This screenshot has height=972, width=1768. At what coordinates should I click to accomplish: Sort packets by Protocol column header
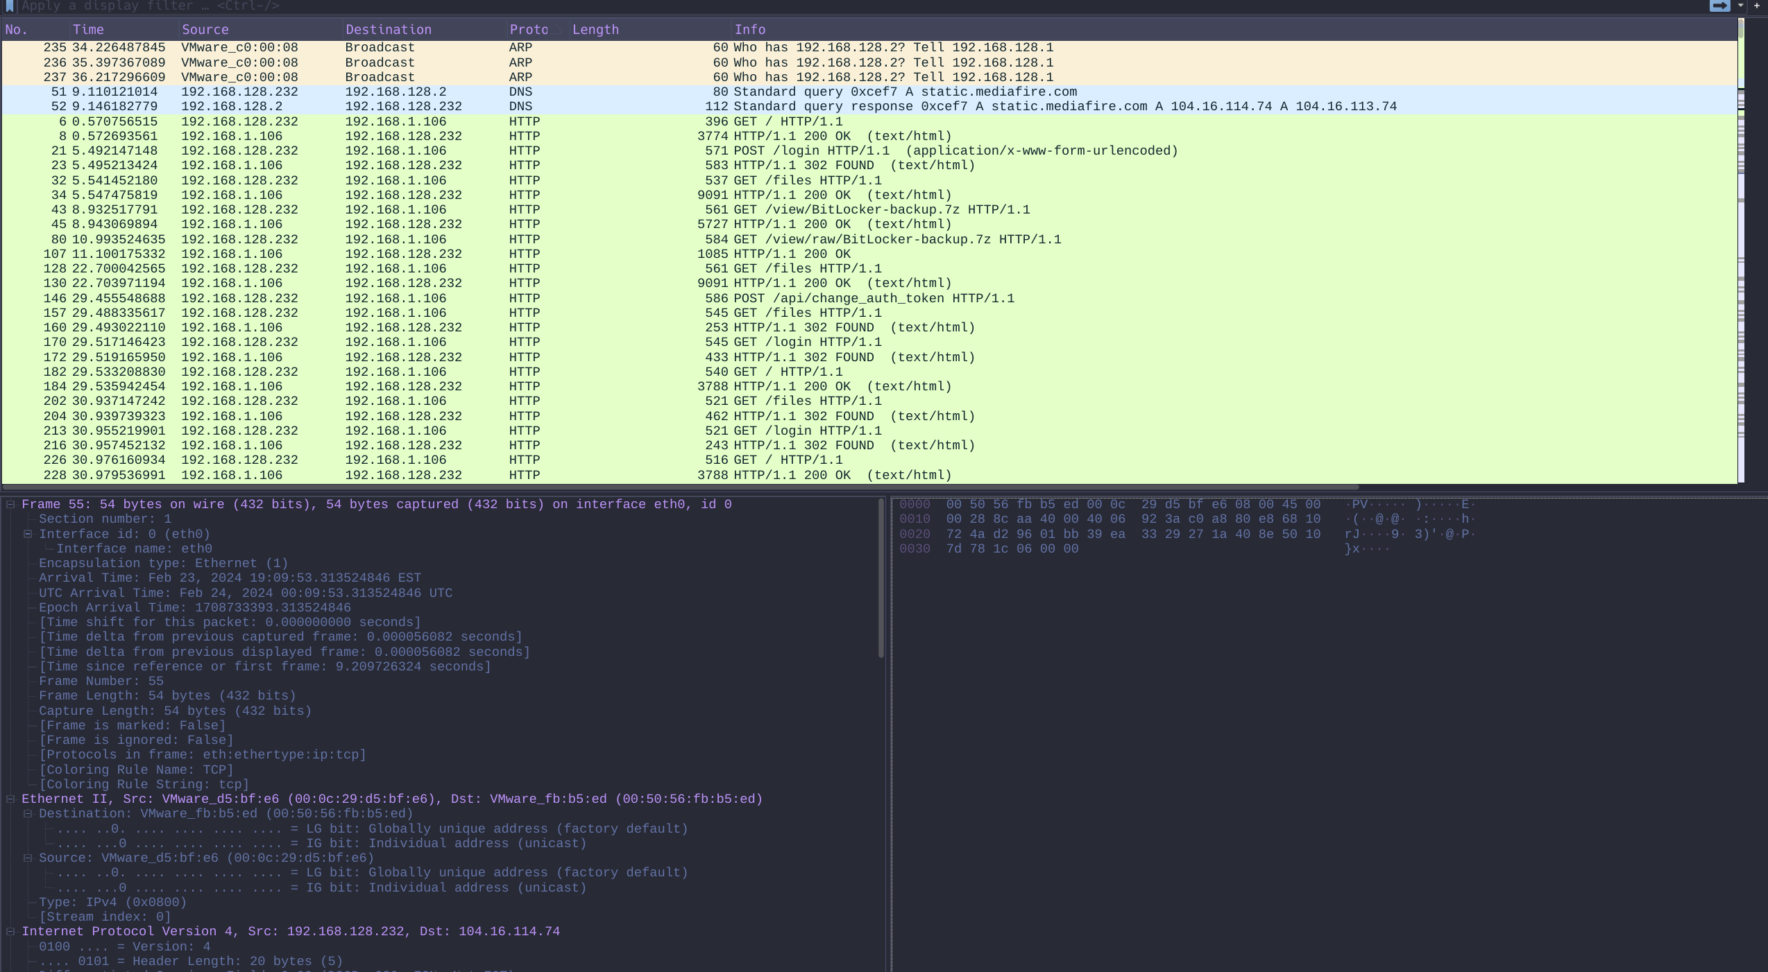click(529, 30)
